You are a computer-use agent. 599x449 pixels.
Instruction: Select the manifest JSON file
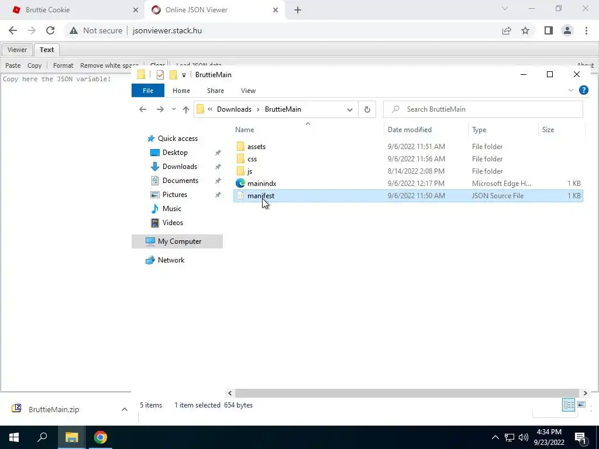[408, 195]
